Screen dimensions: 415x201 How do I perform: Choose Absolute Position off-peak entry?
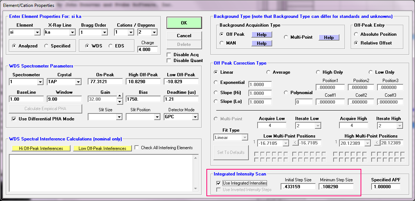pos(357,34)
